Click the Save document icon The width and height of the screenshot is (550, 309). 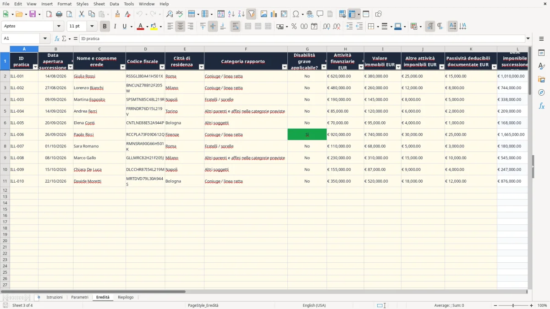click(33, 14)
